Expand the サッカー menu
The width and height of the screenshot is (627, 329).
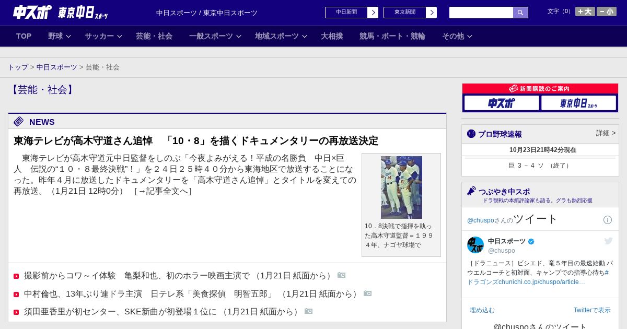point(103,36)
